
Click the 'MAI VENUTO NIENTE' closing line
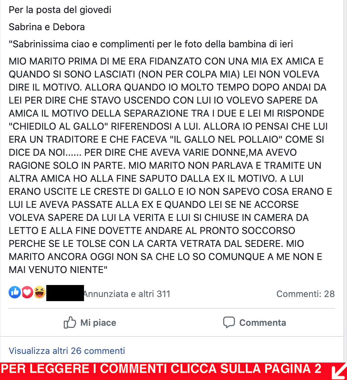[58, 270]
